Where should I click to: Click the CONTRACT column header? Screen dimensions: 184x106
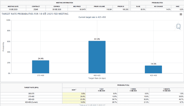[x=36, y=6]
